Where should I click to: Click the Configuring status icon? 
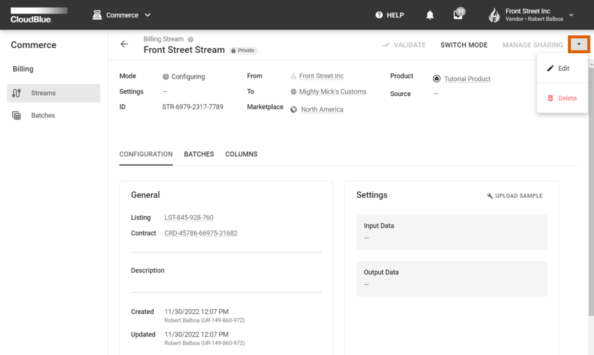tap(165, 77)
